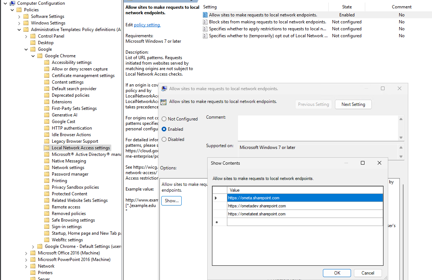Click the Network folder icon near the bottom

[33, 266]
